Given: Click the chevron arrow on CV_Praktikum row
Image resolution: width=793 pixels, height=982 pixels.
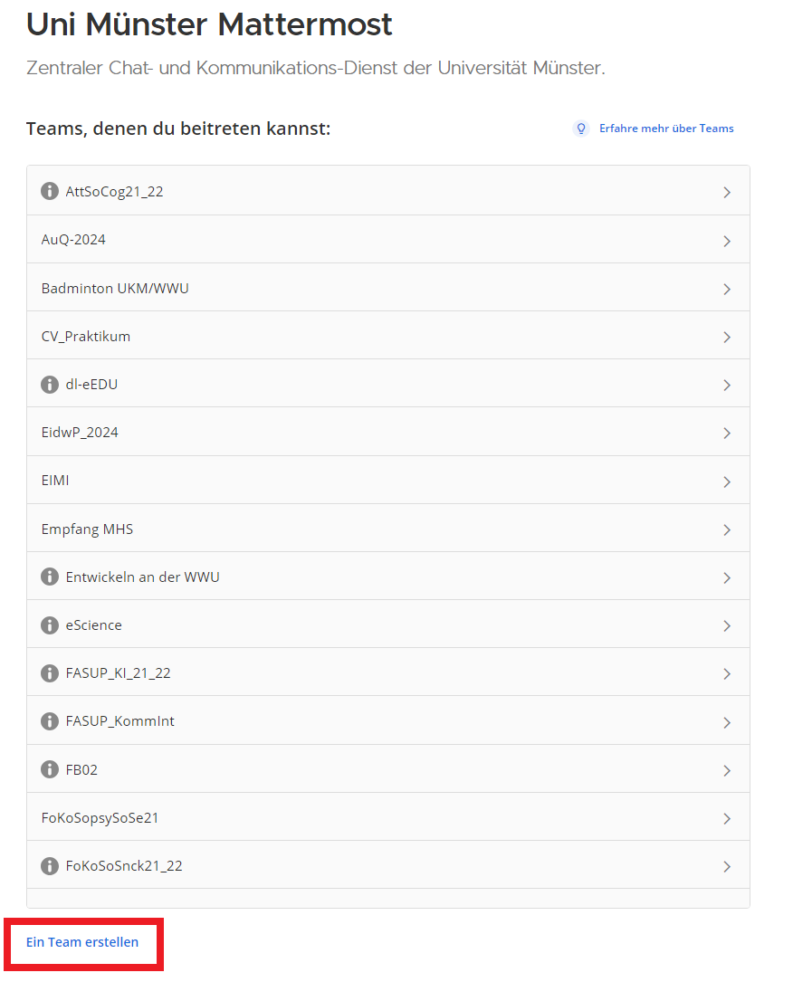Looking at the screenshot, I should pos(727,337).
